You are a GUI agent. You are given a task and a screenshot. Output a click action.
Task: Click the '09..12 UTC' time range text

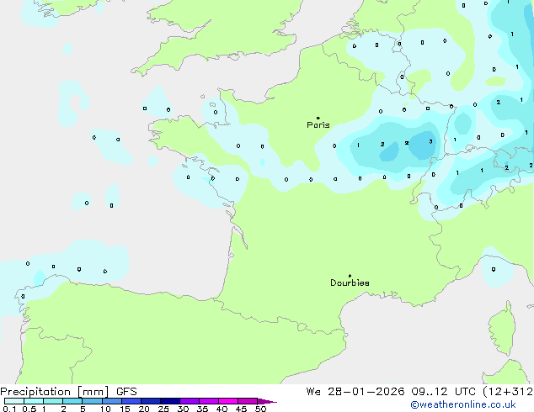pyautogui.click(x=443, y=392)
